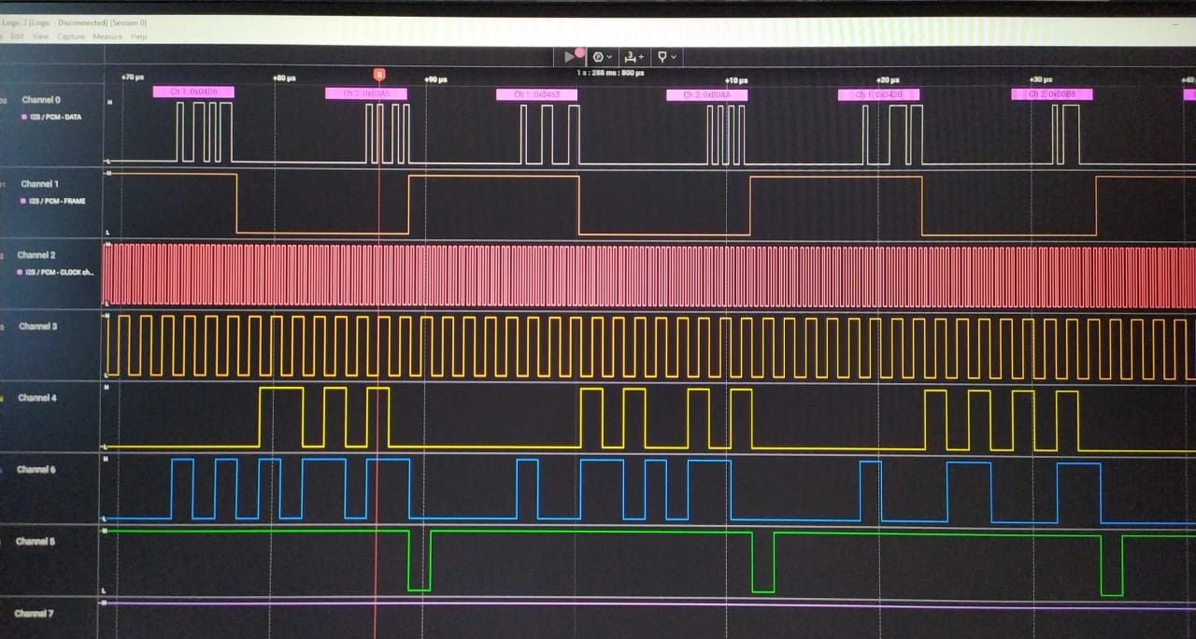This screenshot has width=1196, height=639.
Task: Select the Channel 4 label
Action: (x=37, y=398)
